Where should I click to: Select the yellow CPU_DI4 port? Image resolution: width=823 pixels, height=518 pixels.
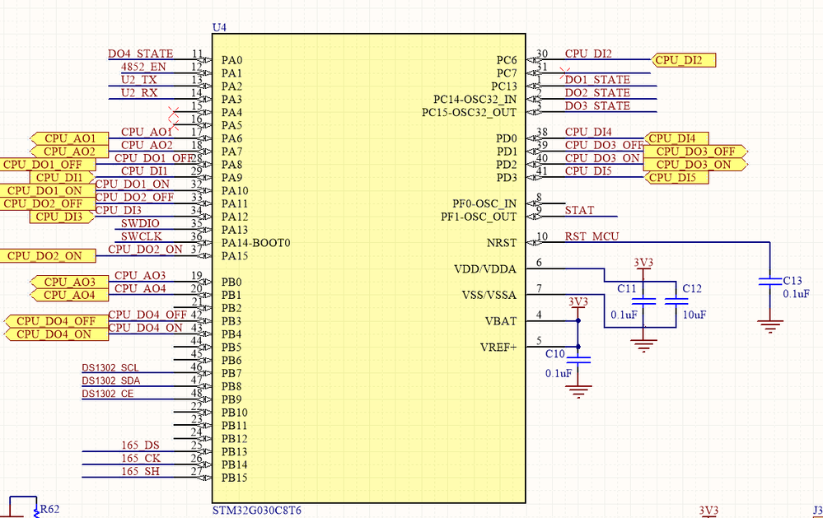click(x=676, y=138)
